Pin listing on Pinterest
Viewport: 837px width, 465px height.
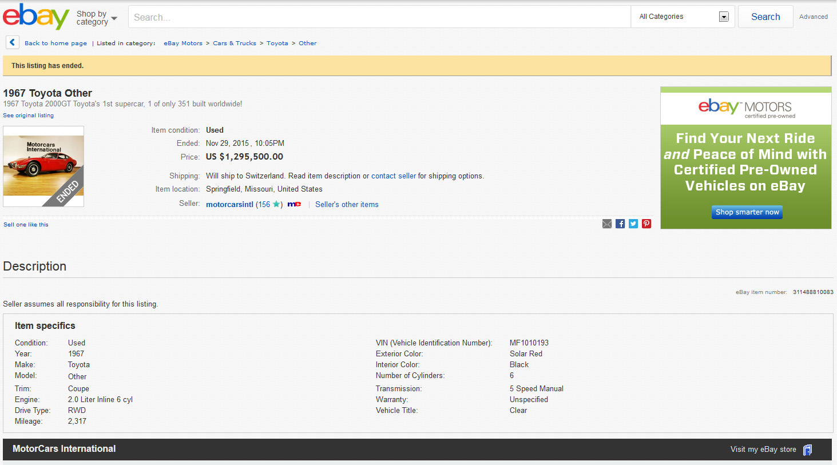646,224
